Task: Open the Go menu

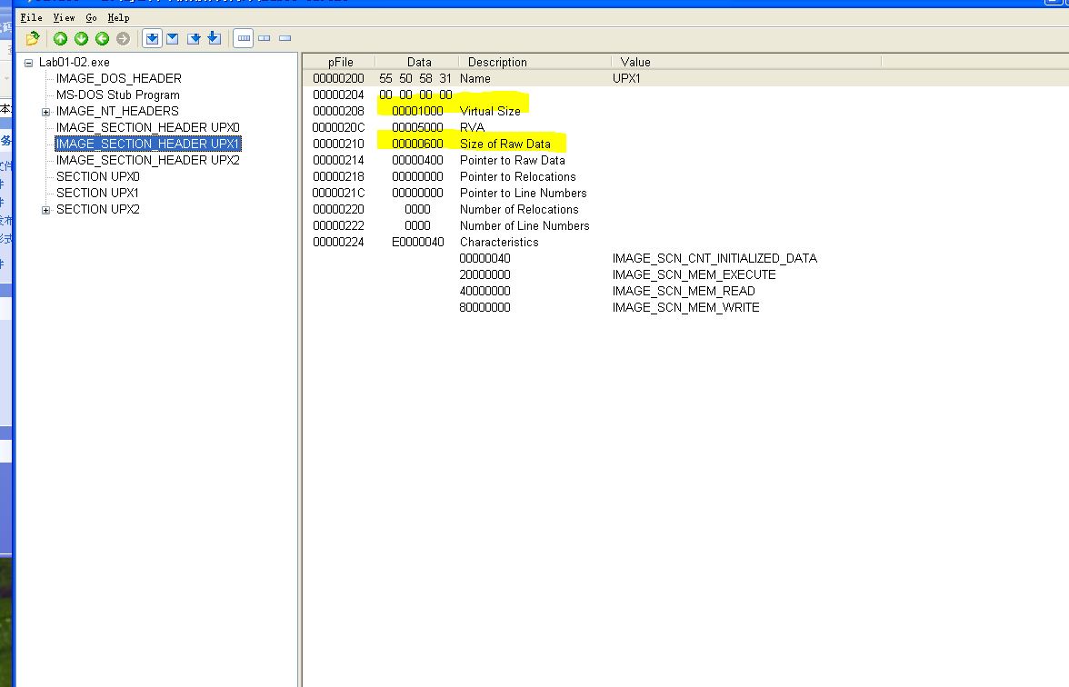Action: tap(91, 18)
